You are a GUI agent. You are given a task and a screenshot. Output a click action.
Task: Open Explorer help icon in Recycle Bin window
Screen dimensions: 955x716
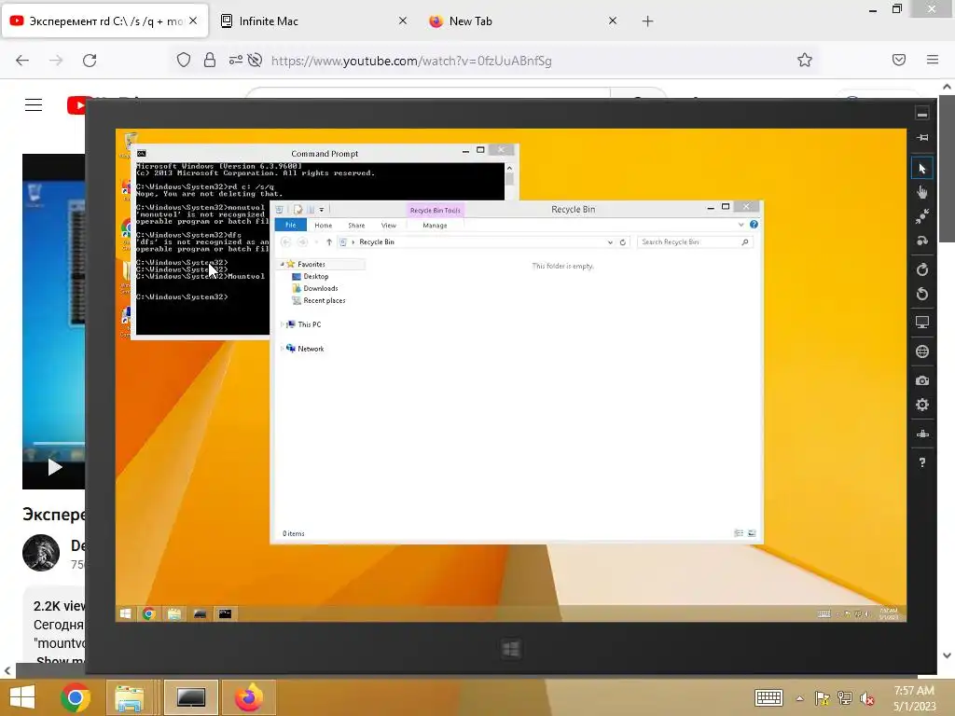754,225
